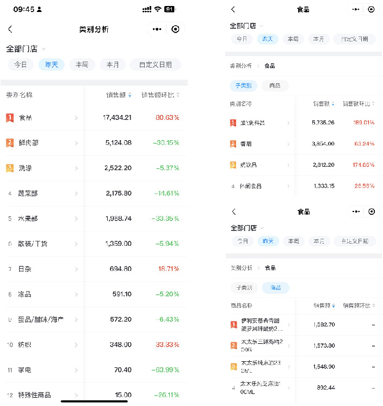
Task: Tap the battery indicator showing 91
Action: (x=170, y=9)
